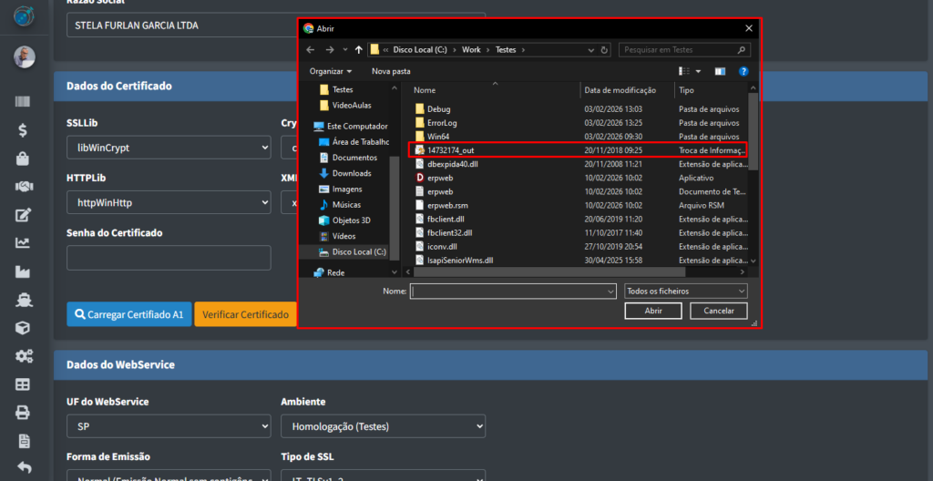This screenshot has height=481, width=933.
Task: Click Nova pasta in the dialog toolbar
Action: [x=391, y=71]
